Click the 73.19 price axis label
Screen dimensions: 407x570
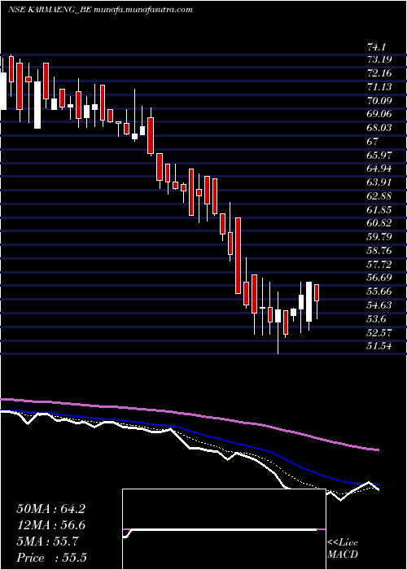[379, 59]
